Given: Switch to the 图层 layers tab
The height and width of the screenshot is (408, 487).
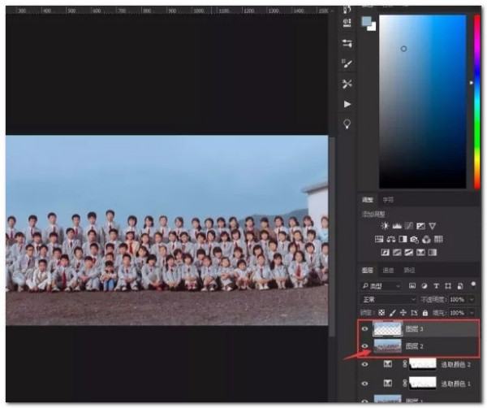Looking at the screenshot, I should [368, 270].
